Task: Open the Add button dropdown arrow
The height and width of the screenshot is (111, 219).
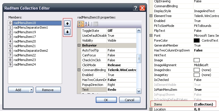Action: pos(31,90)
